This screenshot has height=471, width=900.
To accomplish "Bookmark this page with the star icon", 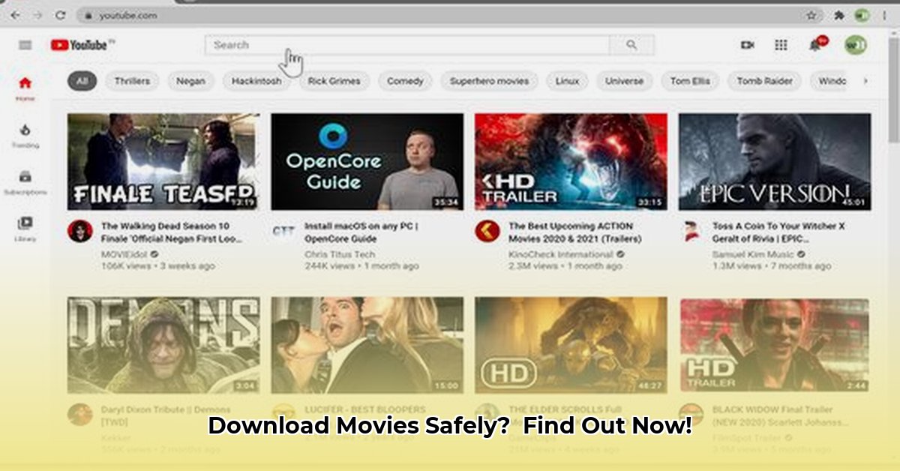I will click(x=811, y=15).
